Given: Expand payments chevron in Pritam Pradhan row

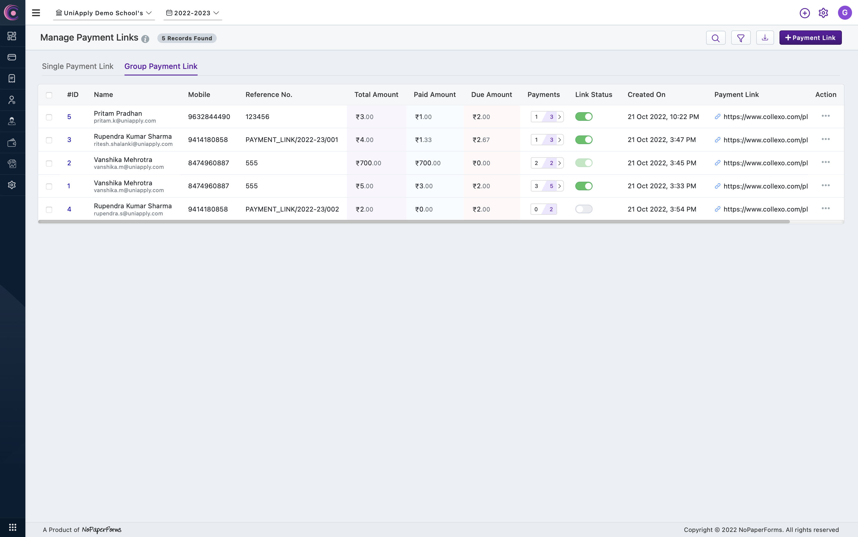Looking at the screenshot, I should [x=560, y=117].
